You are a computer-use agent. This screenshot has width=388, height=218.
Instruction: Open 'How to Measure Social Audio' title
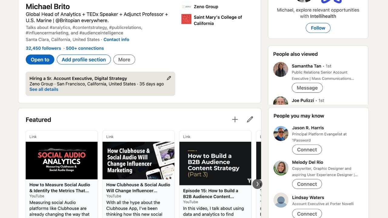click(x=60, y=188)
